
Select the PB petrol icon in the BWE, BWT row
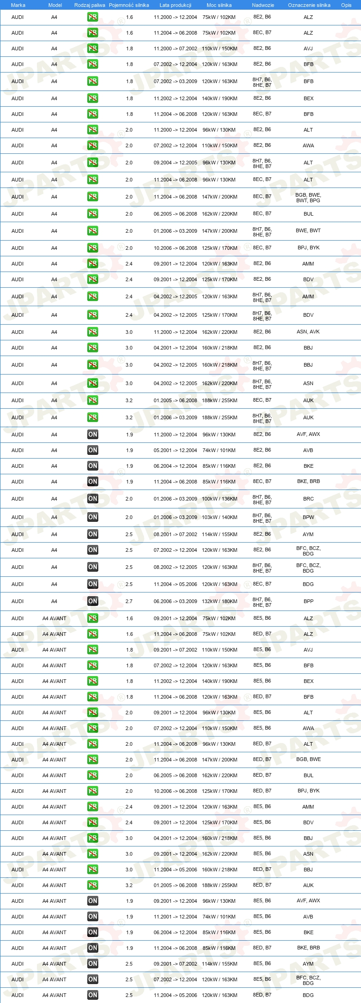93,231
